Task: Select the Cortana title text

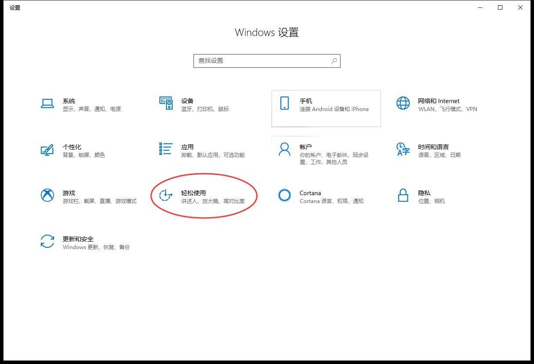Action: click(310, 193)
